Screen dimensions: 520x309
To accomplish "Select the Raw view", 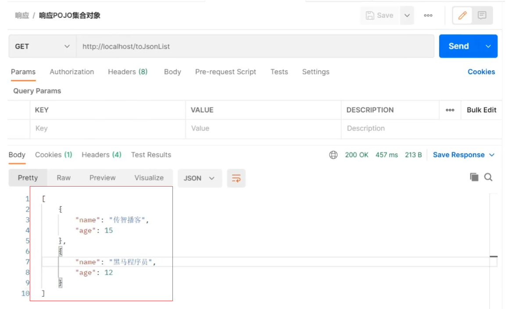I will (64, 178).
